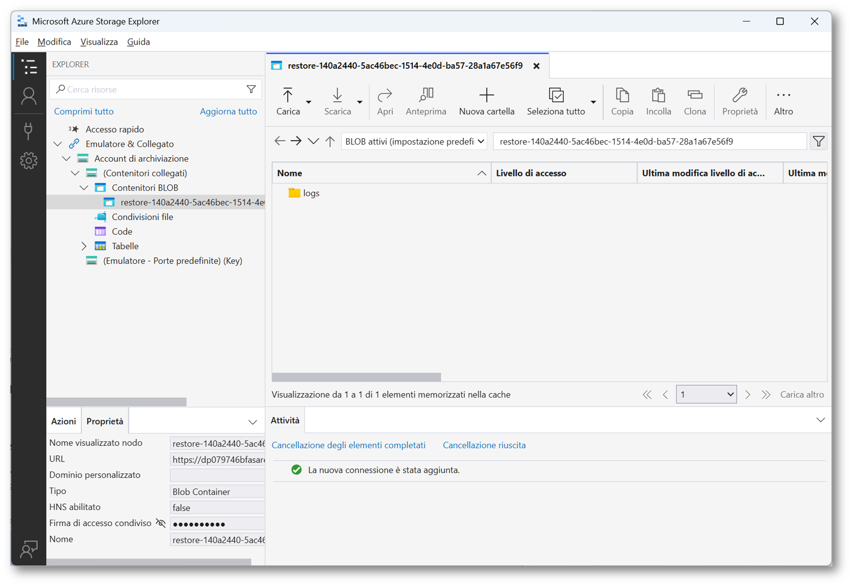This screenshot has width=853, height=587.
Task: Click Cancellazione degli elementi completati link
Action: pos(348,445)
